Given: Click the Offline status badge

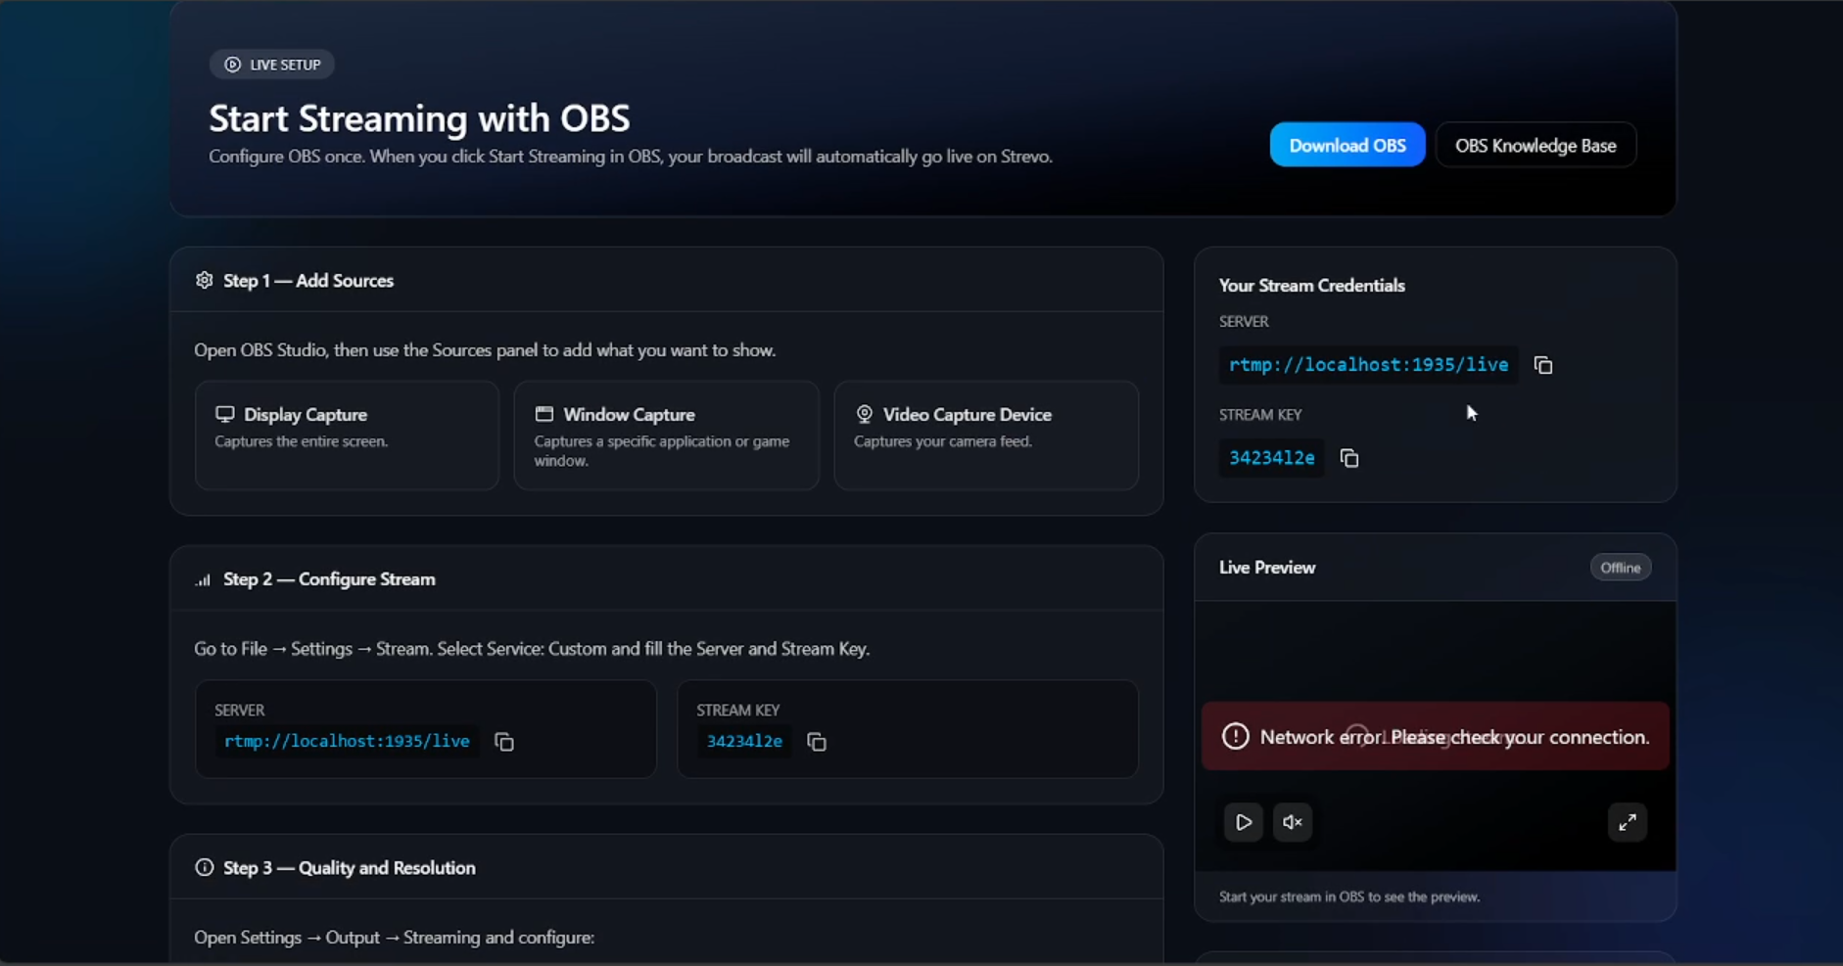Looking at the screenshot, I should click(1620, 568).
